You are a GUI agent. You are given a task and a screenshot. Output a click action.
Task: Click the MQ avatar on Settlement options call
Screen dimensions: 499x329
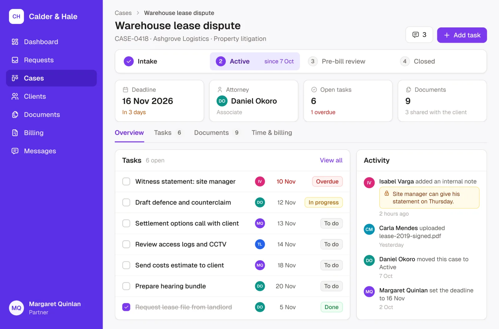(260, 223)
